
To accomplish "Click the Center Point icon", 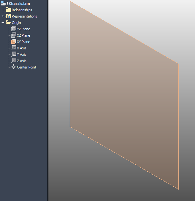I will pyautogui.click(x=13, y=67).
